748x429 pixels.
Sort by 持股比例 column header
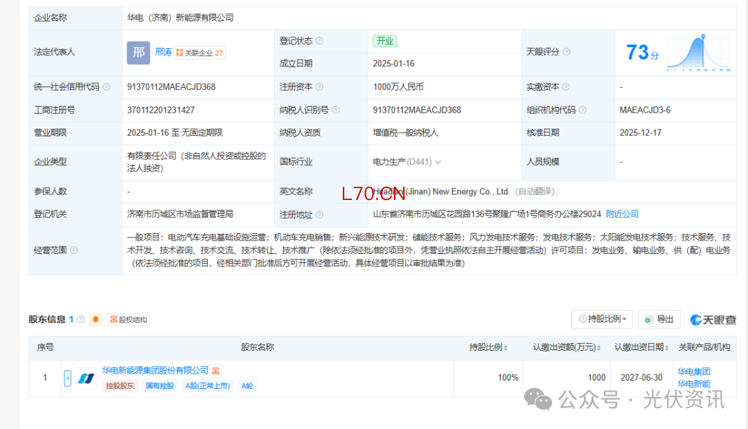(x=488, y=347)
